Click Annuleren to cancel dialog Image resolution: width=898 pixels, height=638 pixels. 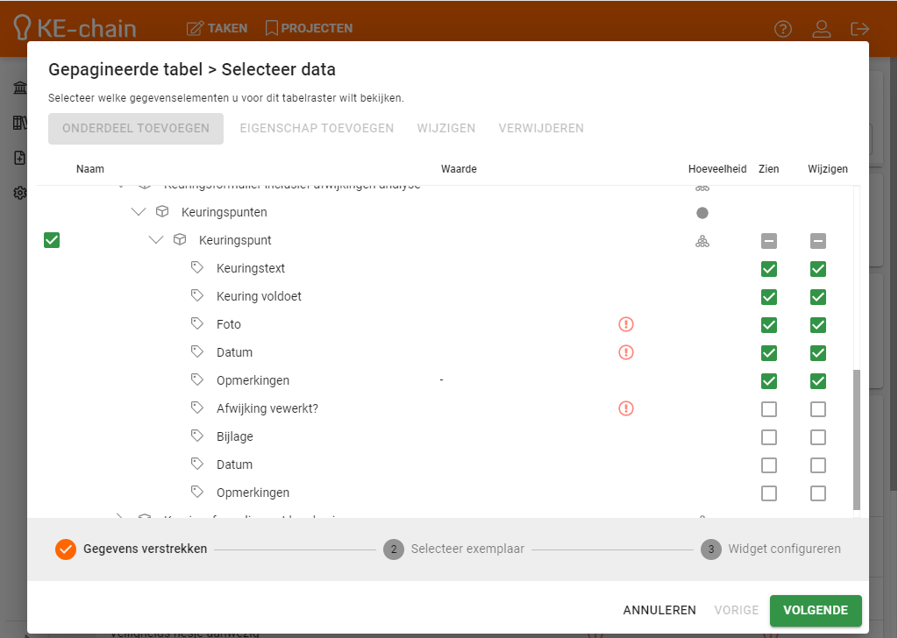pyautogui.click(x=659, y=610)
